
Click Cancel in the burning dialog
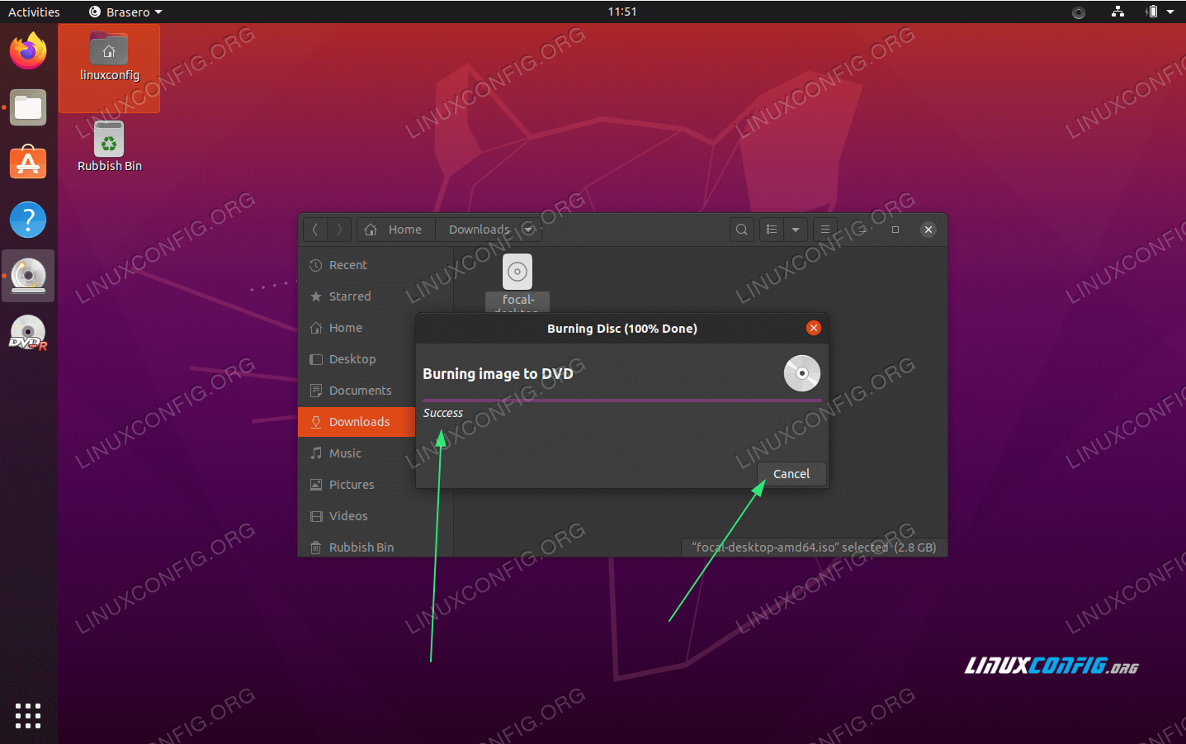[x=791, y=474]
